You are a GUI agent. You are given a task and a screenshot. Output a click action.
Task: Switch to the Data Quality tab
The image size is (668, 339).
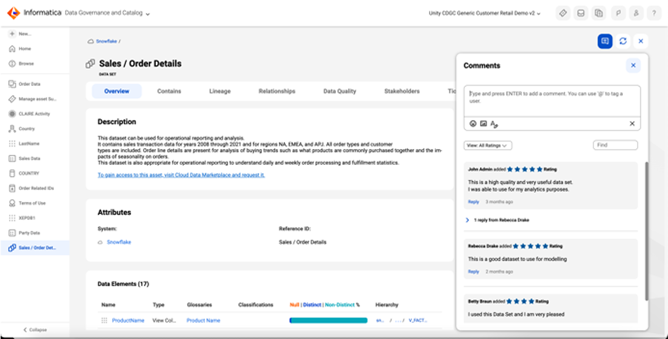click(339, 91)
